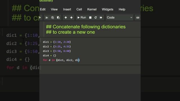
Task: Copy selected cells icon
Action: point(53,17)
